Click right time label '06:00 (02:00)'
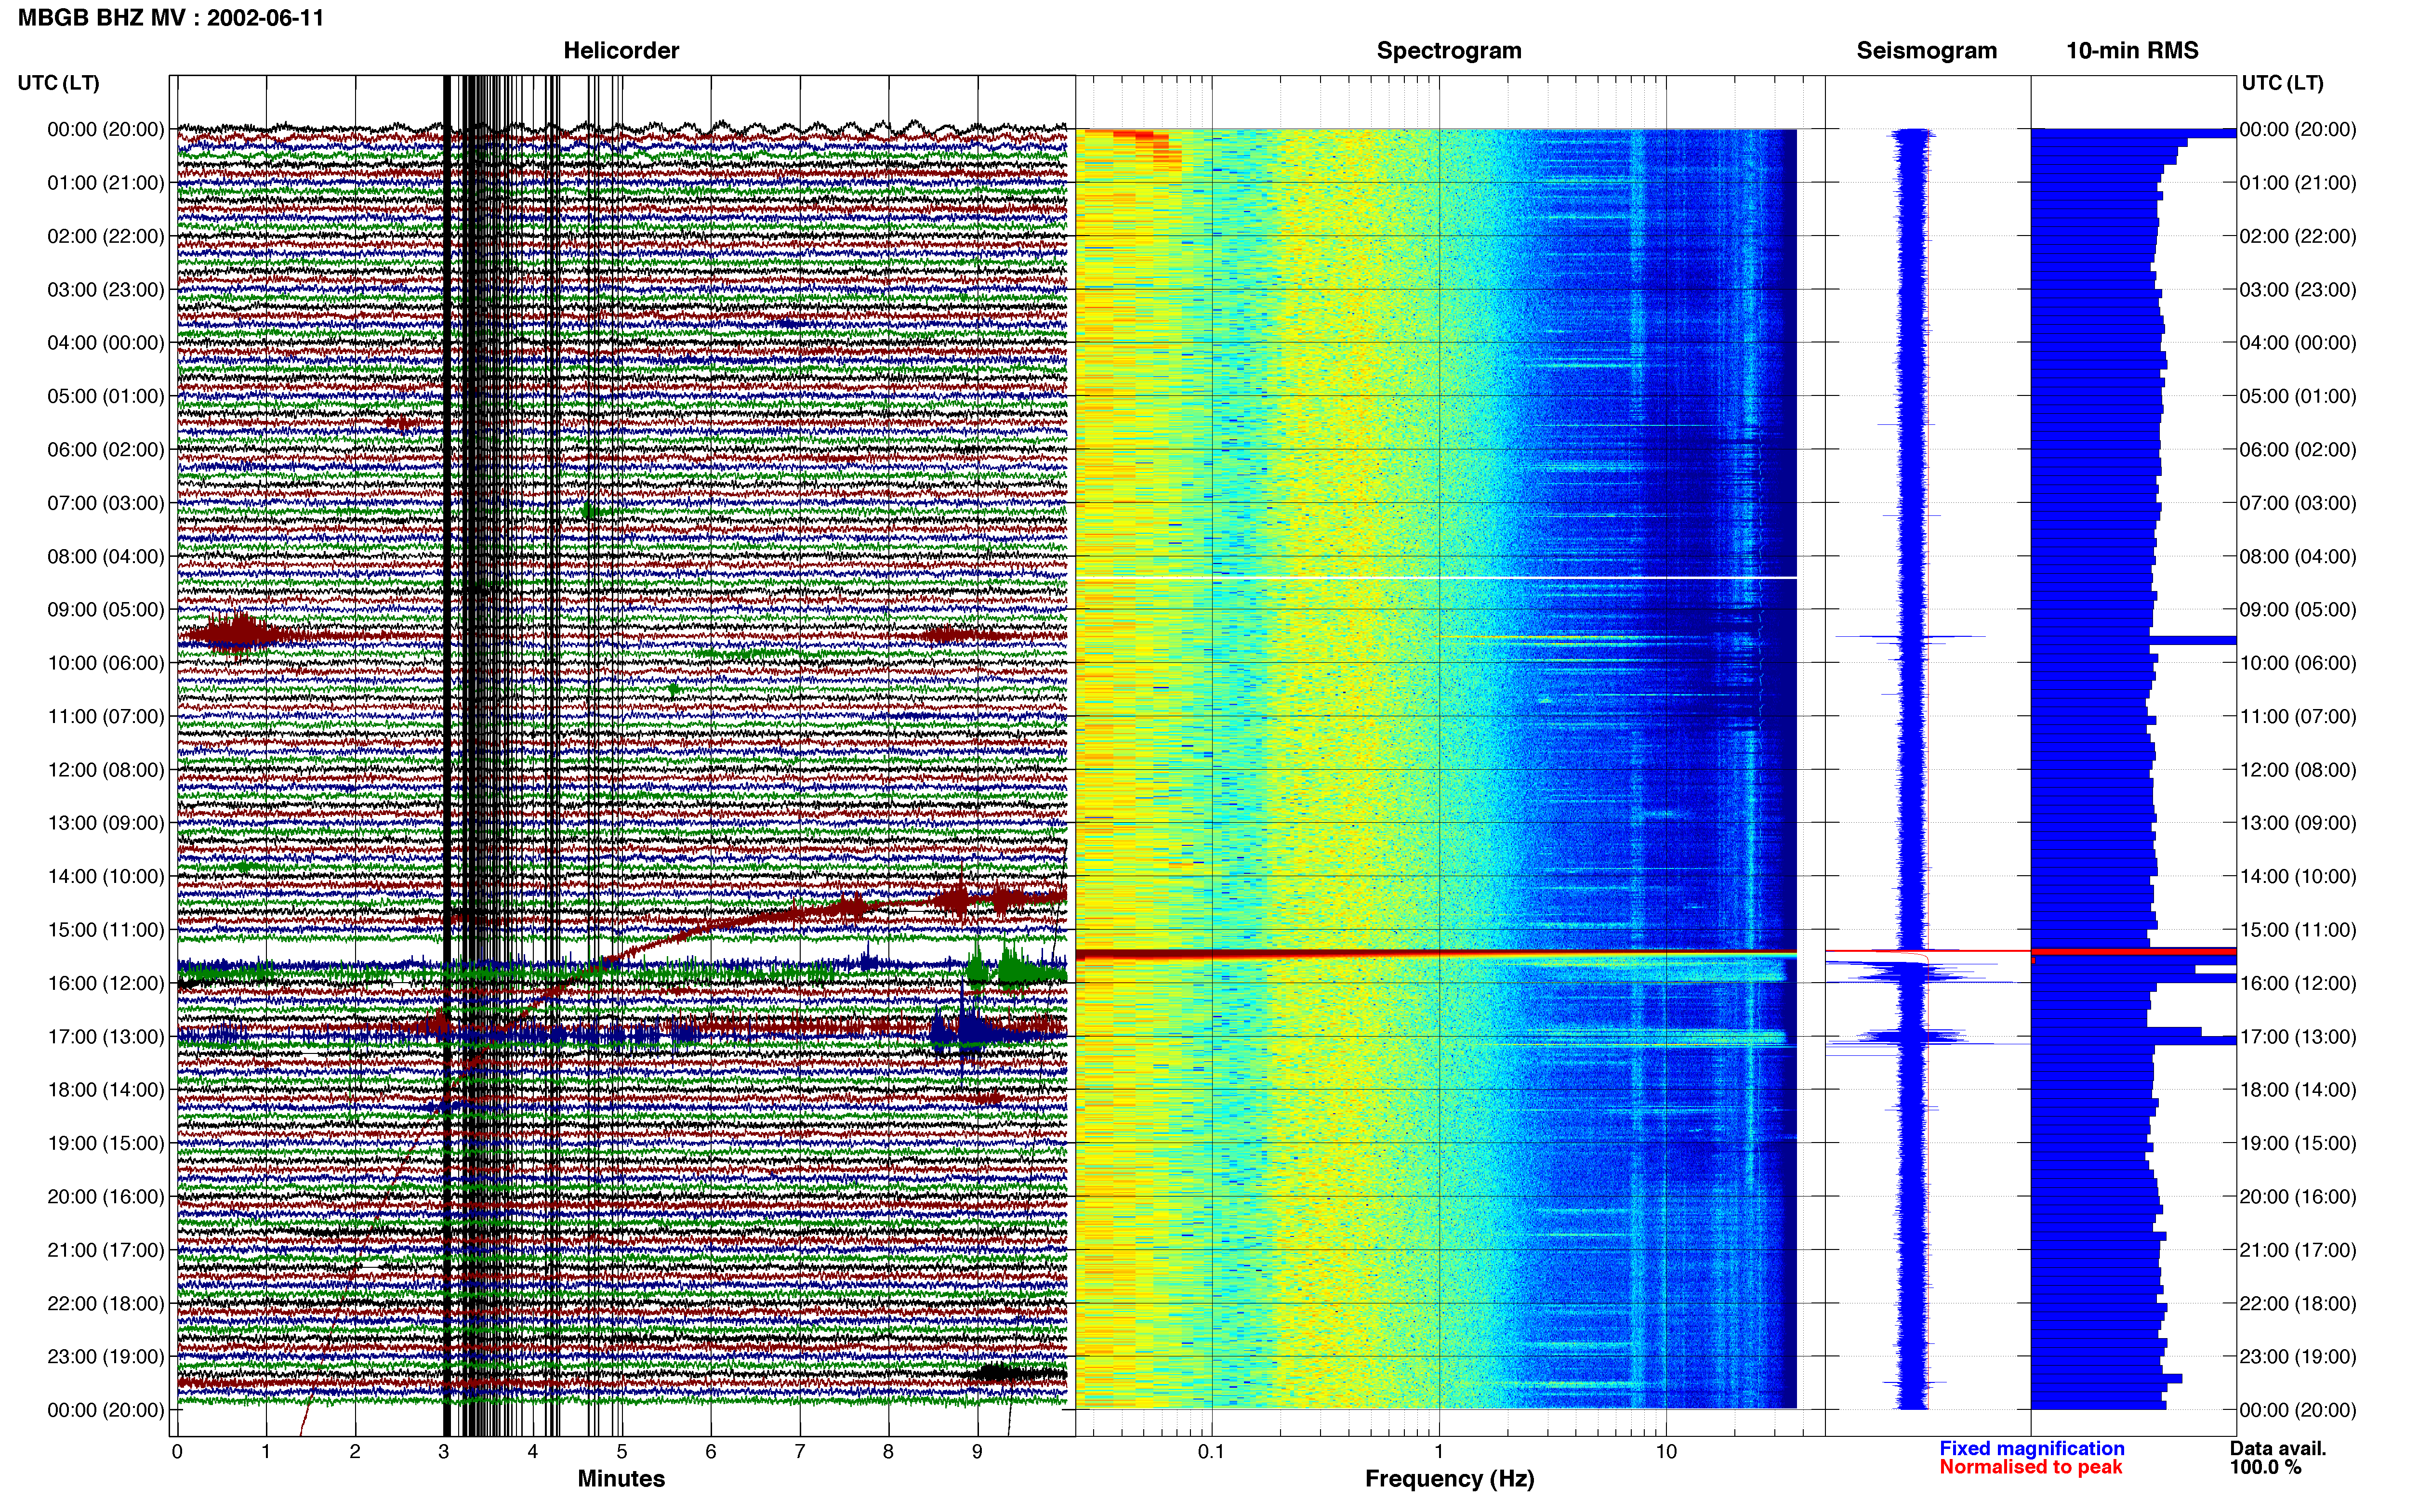The width and height of the screenshot is (2418, 1512). [x=2298, y=449]
